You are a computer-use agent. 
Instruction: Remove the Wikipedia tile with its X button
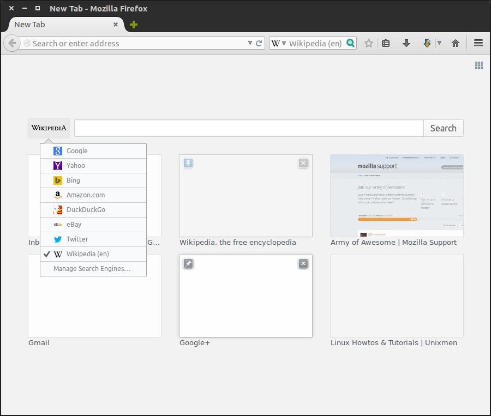(303, 163)
